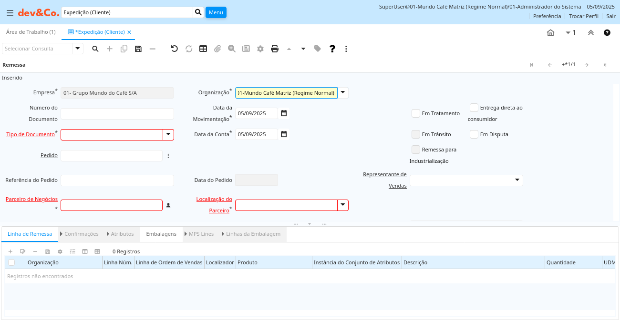Viewport: 620px width, 321px height.
Task: Enable the Em Tratamento checkbox
Action: (x=416, y=113)
